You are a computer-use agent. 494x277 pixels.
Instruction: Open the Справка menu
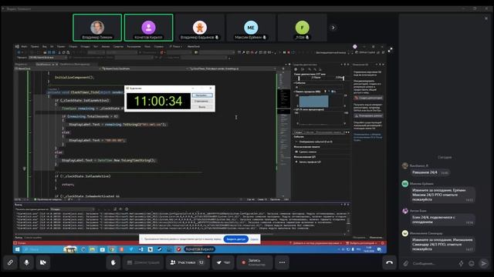[x=159, y=46]
